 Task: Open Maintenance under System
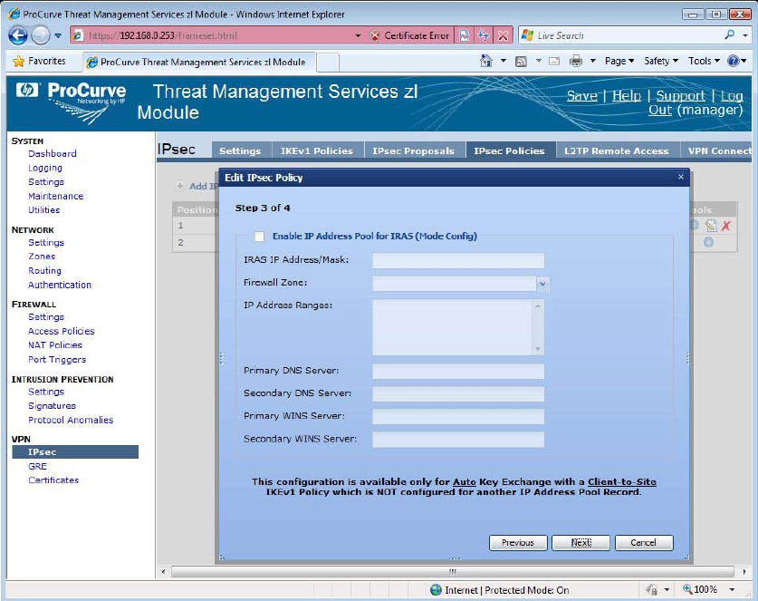[55, 196]
